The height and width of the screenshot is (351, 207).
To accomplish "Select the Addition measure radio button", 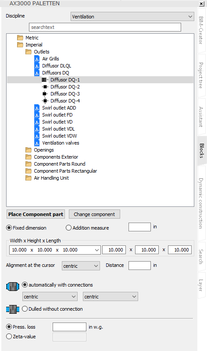I will pos(68,228).
